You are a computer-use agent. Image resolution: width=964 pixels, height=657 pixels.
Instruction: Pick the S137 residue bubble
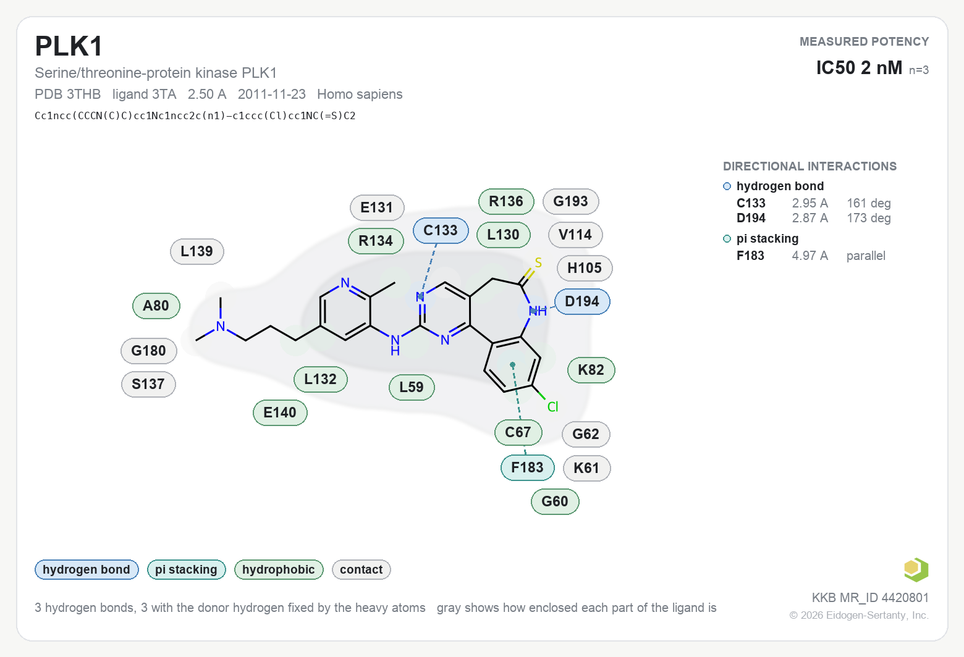[148, 384]
